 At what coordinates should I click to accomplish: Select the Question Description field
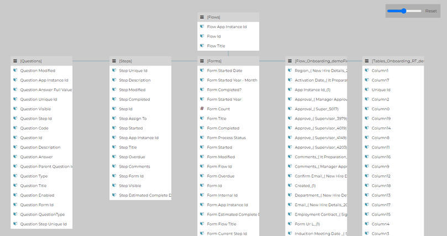click(41, 147)
